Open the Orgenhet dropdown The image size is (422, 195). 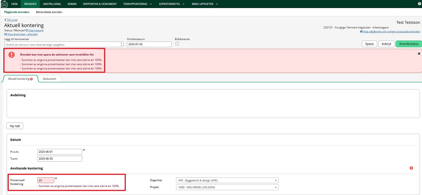[227, 180]
